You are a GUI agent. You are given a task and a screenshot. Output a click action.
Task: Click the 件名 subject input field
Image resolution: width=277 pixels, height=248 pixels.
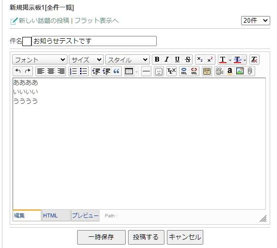coord(94,41)
